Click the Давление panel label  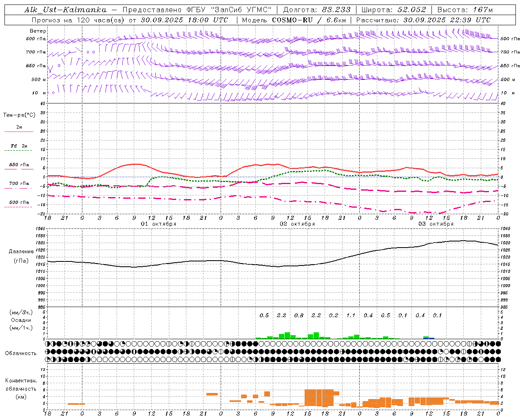[21, 251]
